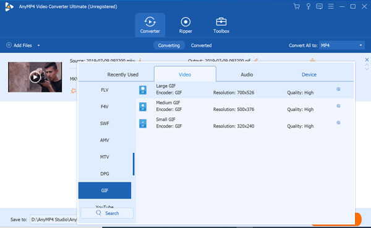Open the Recently Used tab

pos(123,75)
